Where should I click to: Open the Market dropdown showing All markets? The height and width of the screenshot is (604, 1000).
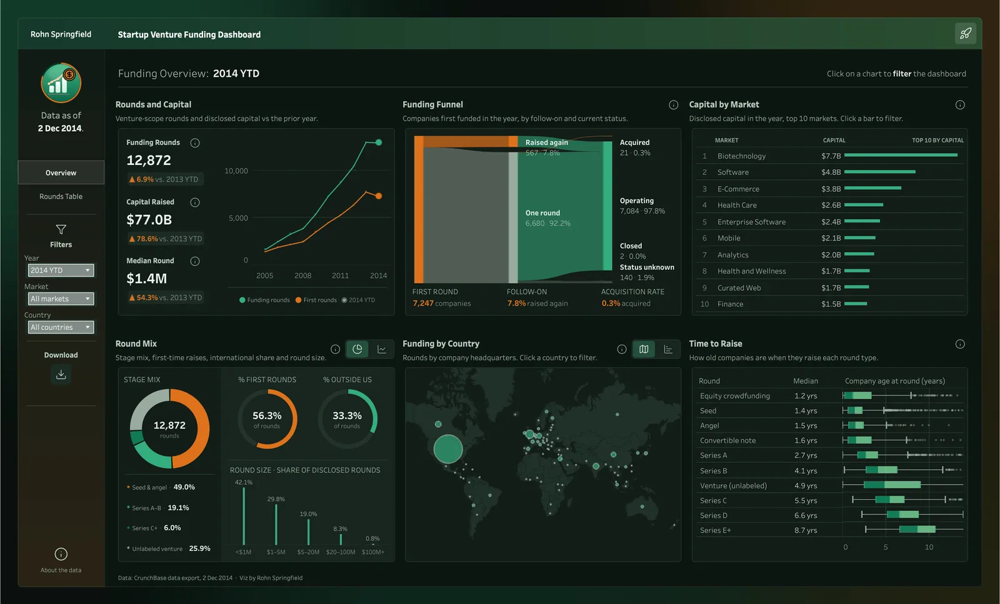[x=61, y=299]
